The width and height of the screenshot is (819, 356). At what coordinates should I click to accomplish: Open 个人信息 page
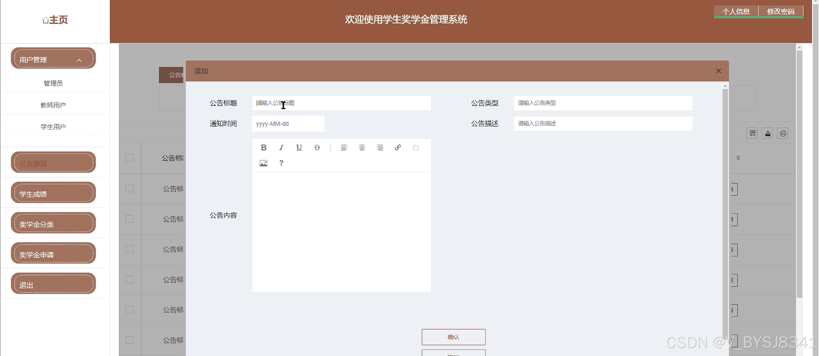(x=736, y=11)
